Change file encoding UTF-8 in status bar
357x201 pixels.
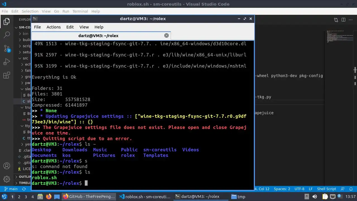pyautogui.click(x=300, y=189)
